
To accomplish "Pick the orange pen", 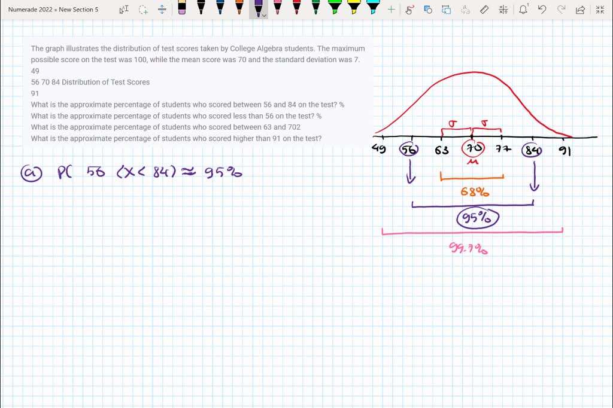I will [239, 9].
